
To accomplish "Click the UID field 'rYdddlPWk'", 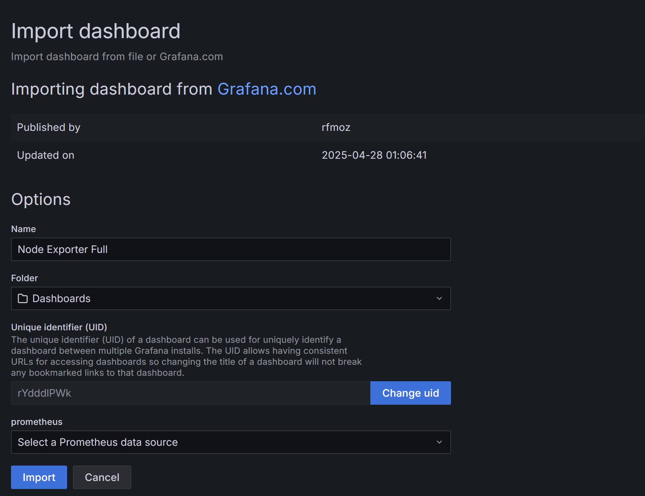I will pyautogui.click(x=191, y=393).
